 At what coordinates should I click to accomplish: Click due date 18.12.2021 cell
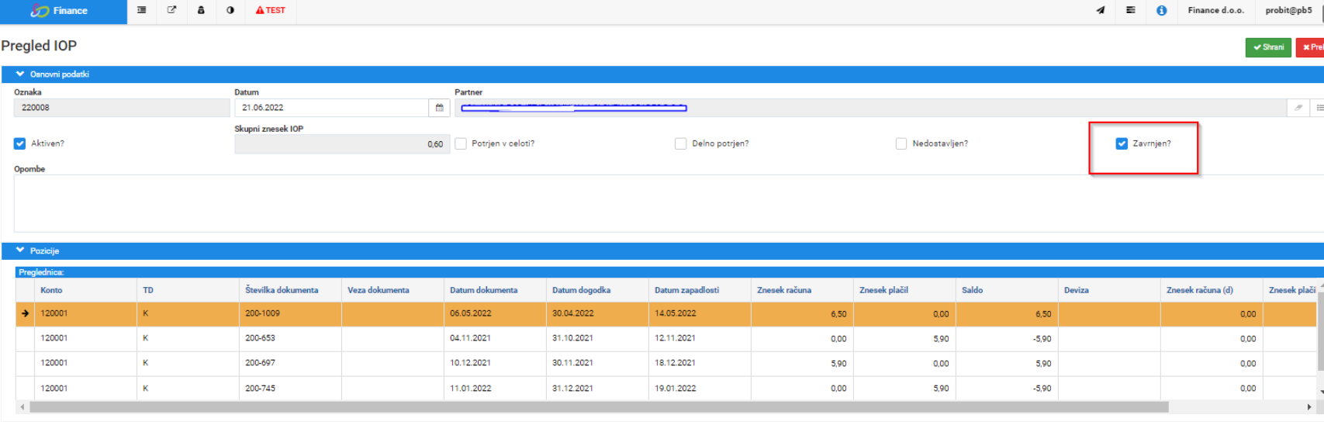tap(700, 363)
